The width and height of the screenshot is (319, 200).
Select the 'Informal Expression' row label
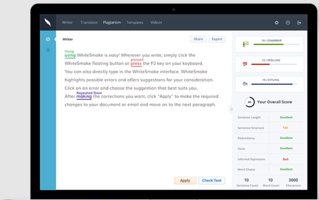pos(251,159)
